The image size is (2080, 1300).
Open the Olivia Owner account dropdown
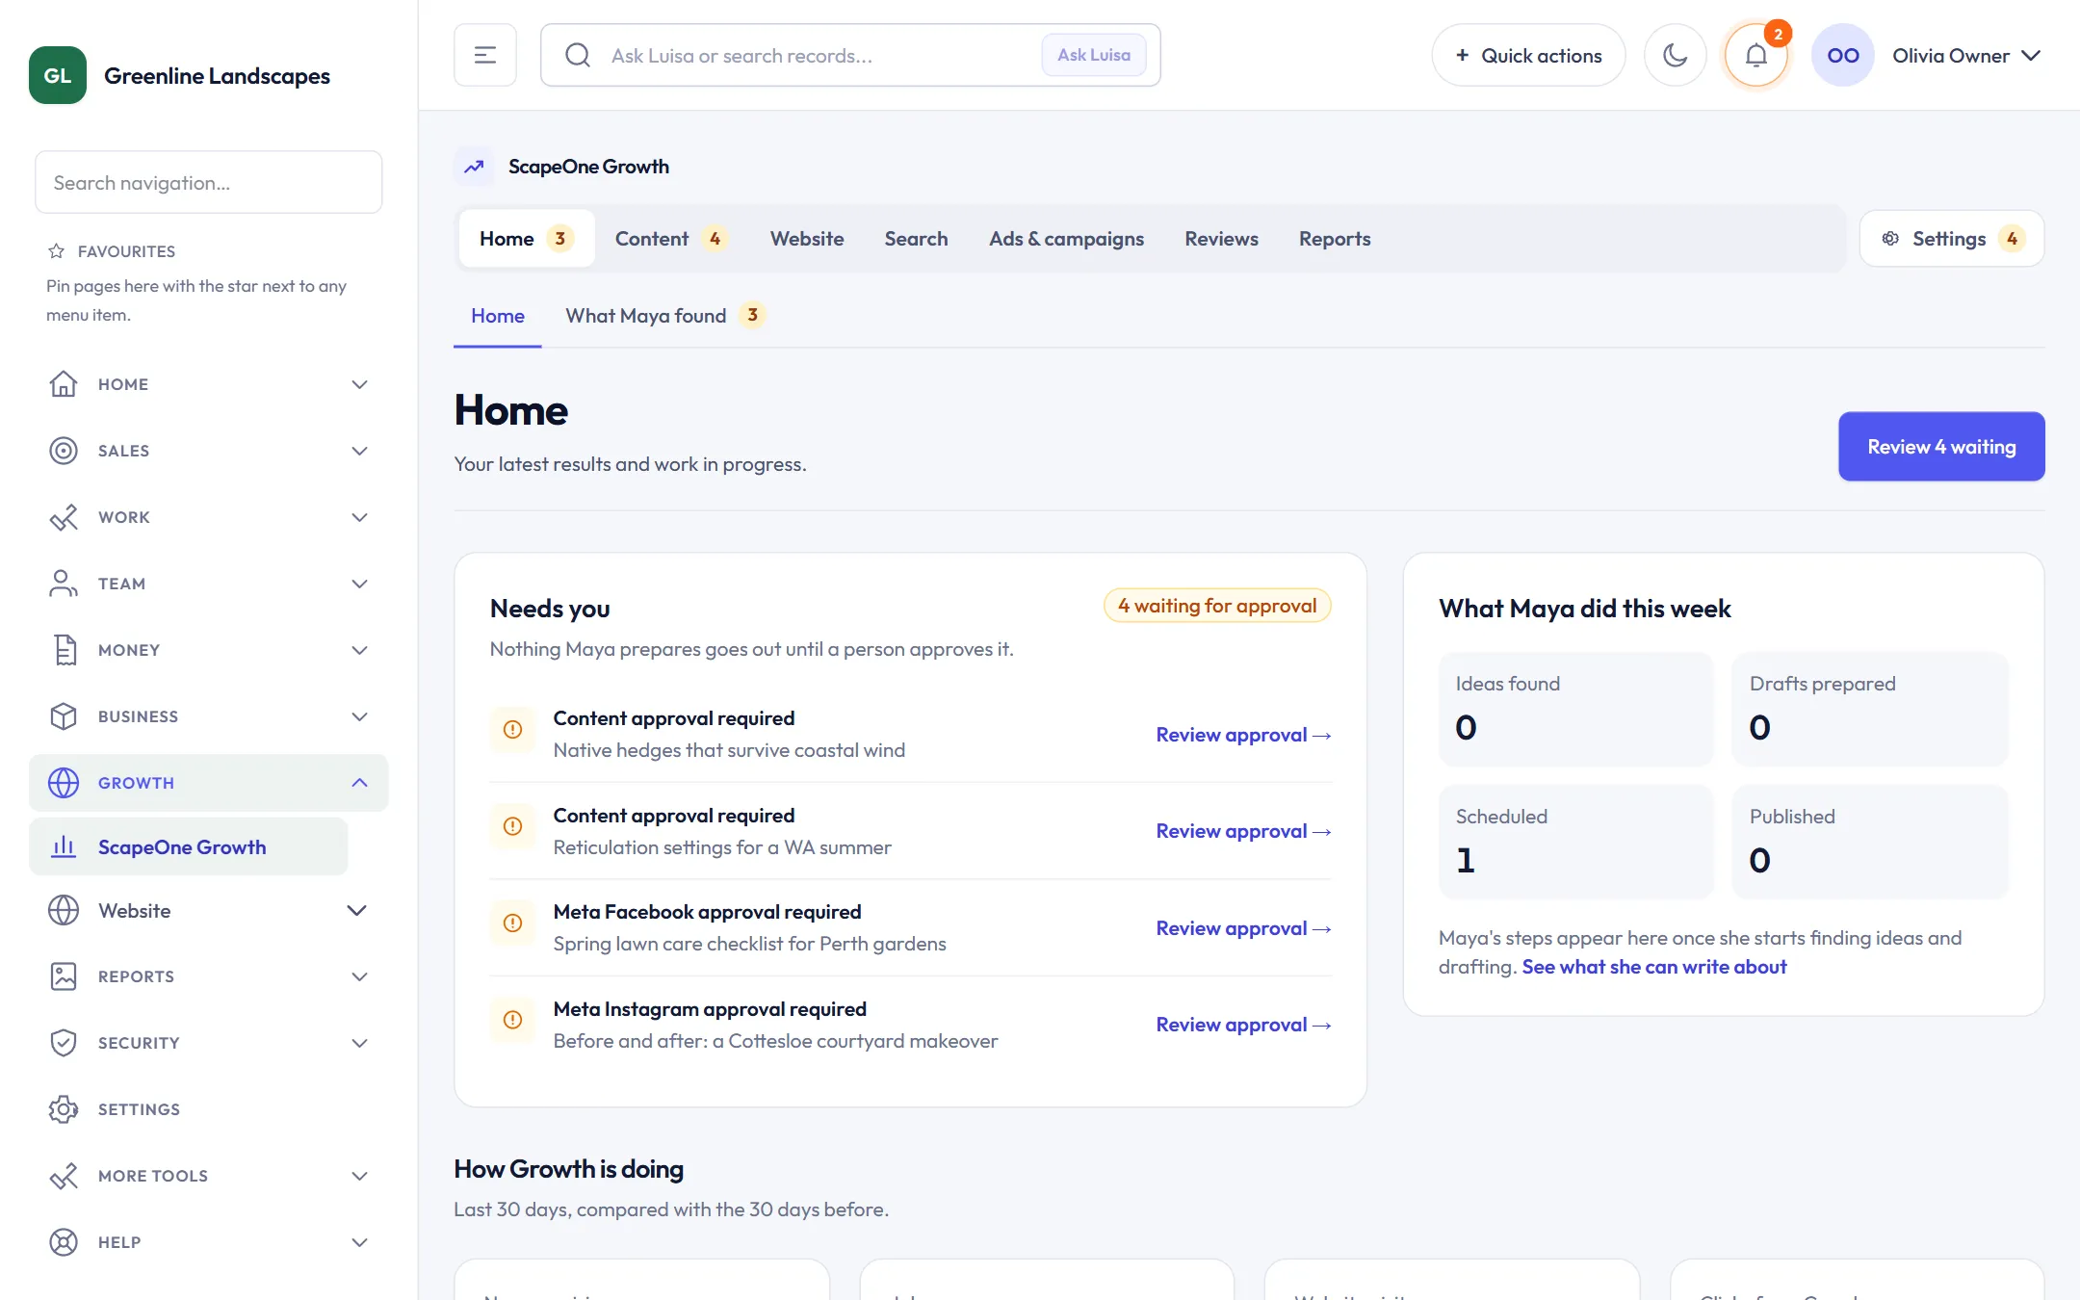click(1966, 56)
